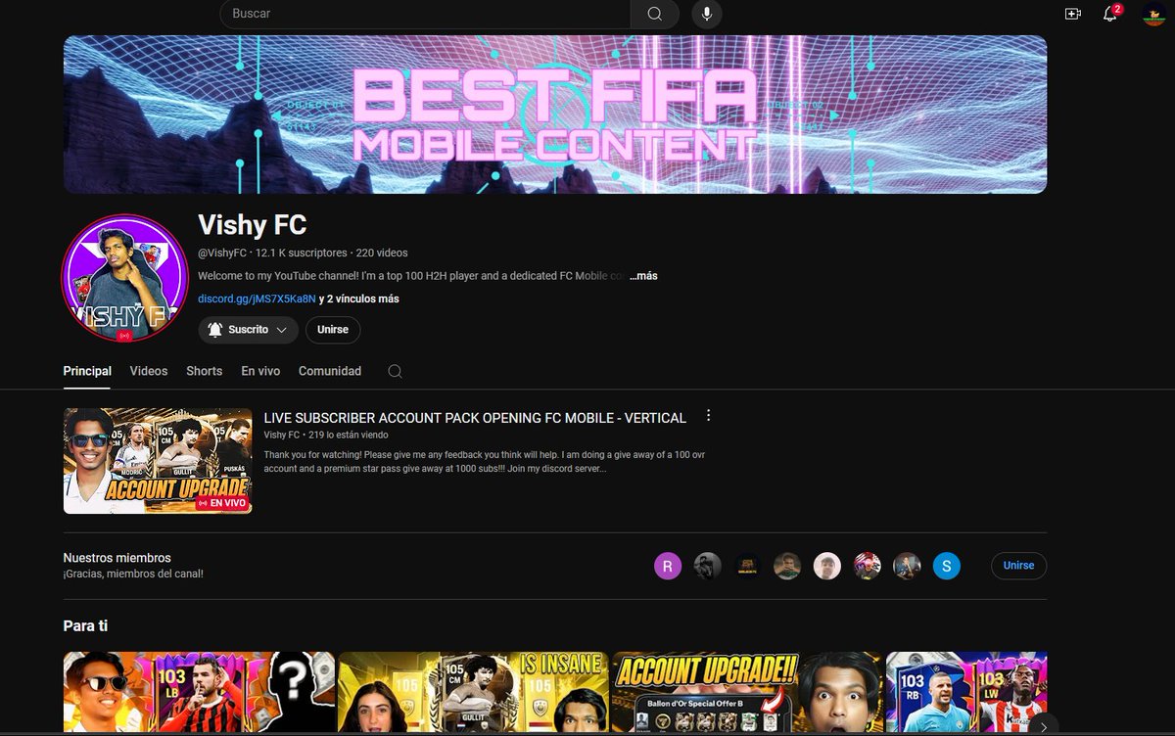Click the fifth member avatar with the light background
Screen dimensions: 1175x736
[827, 566]
